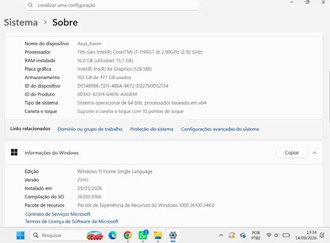Click the search highlight image in taskbar
330x243 pixels.
95,235
